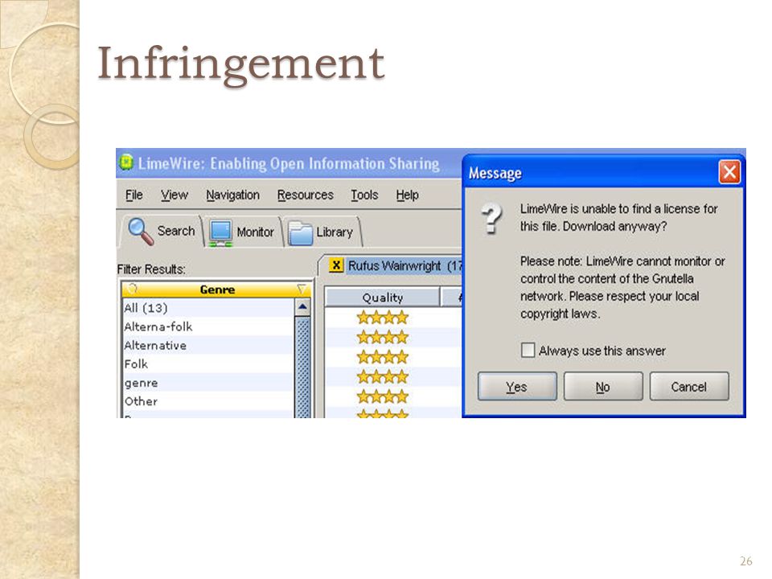Select the Folk genre filter

tap(207, 363)
